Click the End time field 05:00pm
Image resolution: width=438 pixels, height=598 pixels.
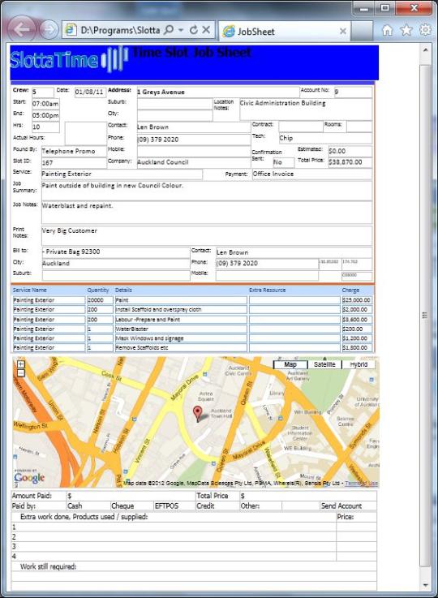(45, 115)
